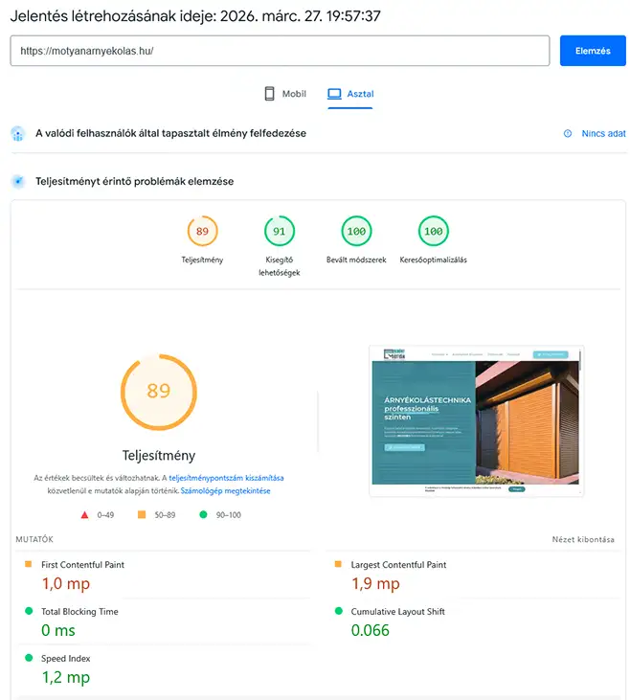Click the Elemzés analyze button
630x700 pixels.
(593, 51)
